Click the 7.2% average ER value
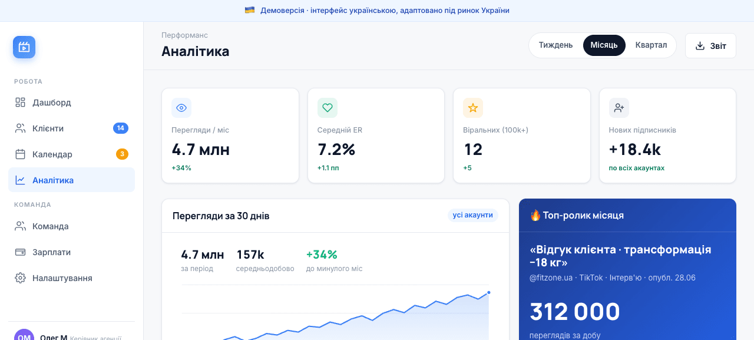Viewport: 754px width, 340px height. (x=336, y=149)
